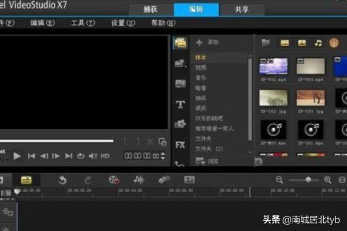Image resolution: width=347 pixels, height=231 pixels.
Task: Toggle video visibility in library toolbar
Action: (285, 43)
